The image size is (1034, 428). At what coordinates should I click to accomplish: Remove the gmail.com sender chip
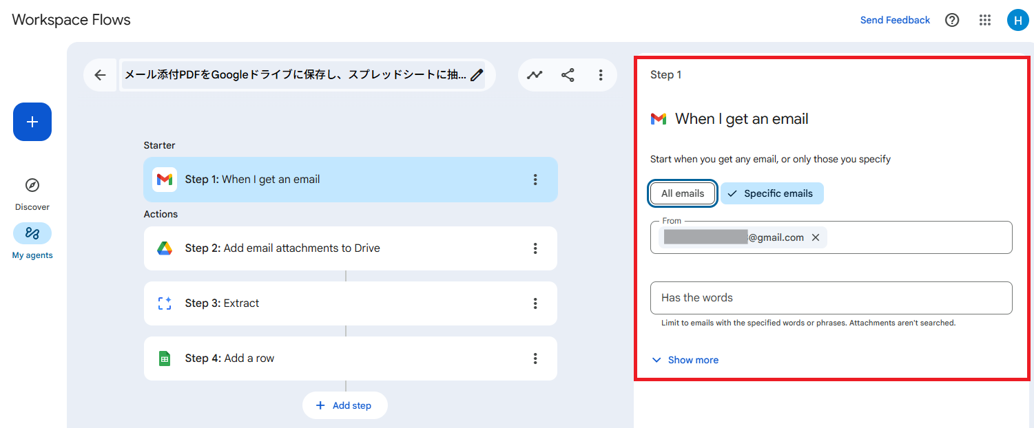coord(816,237)
